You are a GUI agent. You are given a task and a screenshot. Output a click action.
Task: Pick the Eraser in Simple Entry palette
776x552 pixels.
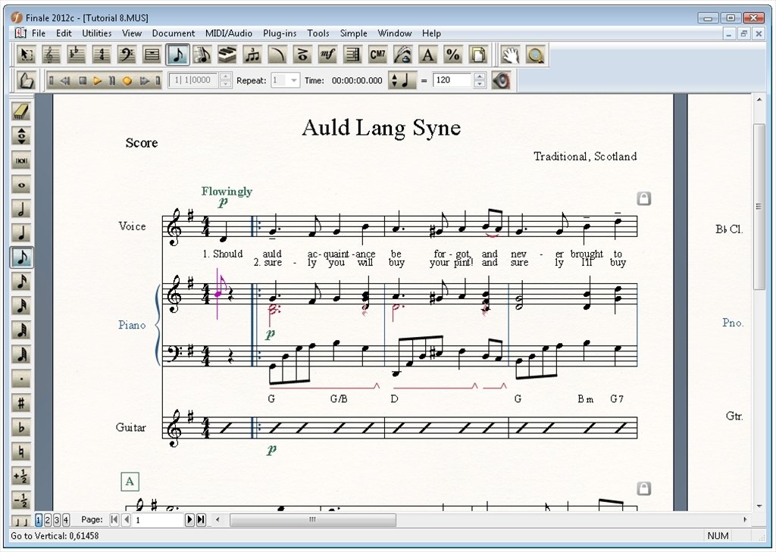coord(21,111)
